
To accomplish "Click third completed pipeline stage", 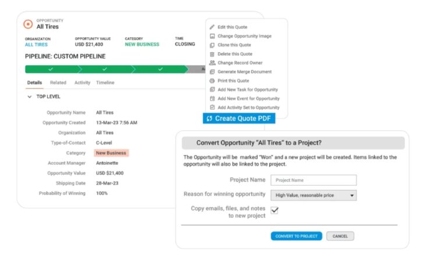I will coord(160,69).
